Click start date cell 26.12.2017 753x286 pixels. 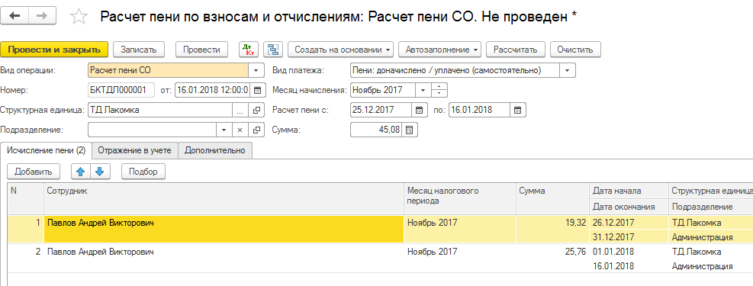coord(629,223)
